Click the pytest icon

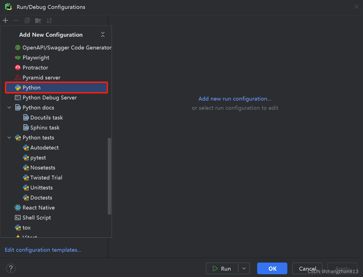click(x=26, y=158)
